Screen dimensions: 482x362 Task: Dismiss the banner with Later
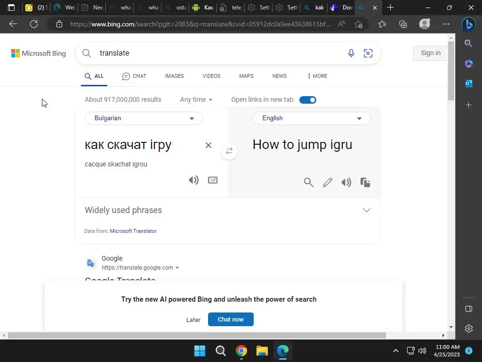[x=193, y=320]
